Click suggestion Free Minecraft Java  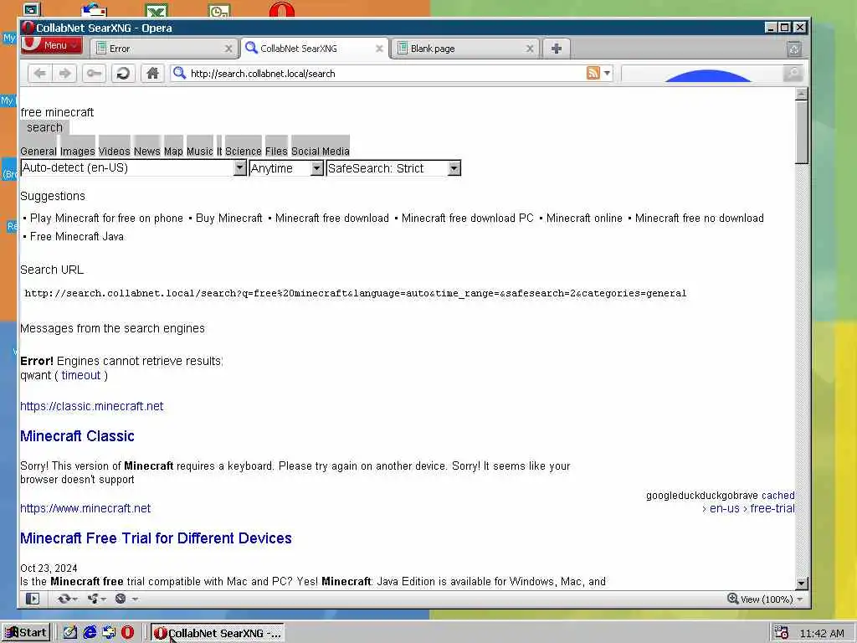click(x=77, y=237)
